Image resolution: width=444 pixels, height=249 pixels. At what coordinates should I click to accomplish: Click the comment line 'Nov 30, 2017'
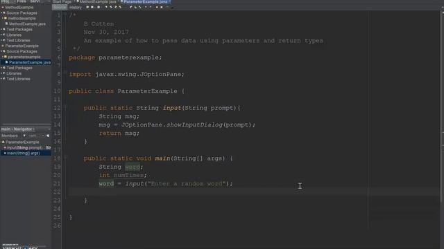tap(106, 33)
